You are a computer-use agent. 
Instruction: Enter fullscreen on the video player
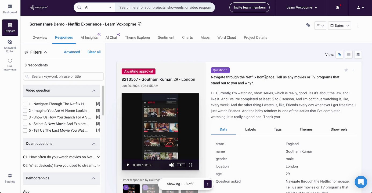(x=190, y=165)
